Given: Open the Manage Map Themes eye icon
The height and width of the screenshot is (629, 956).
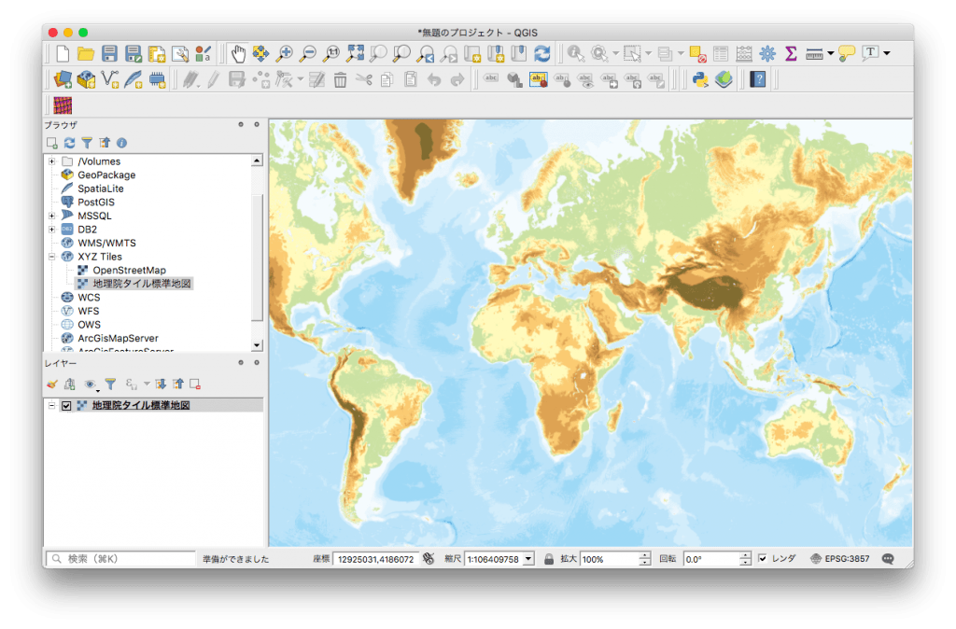Looking at the screenshot, I should 90,384.
